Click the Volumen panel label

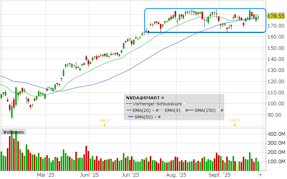tap(13, 132)
